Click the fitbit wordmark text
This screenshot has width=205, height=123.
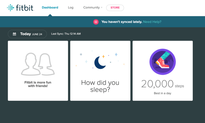click(25, 8)
